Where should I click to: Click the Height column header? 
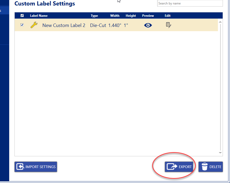[131, 16]
